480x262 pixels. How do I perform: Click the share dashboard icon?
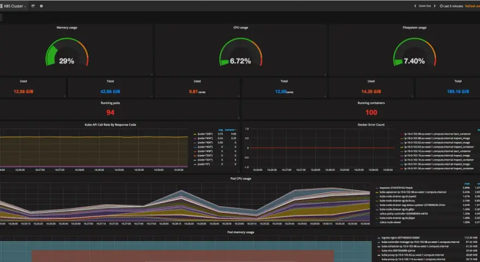33,6
